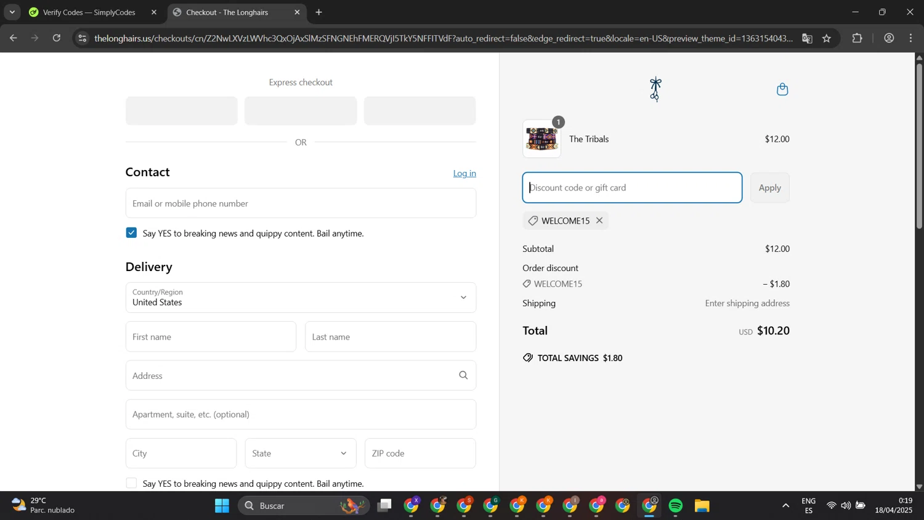
Task: Open the Chrome three-dot menu
Action: pos(911,38)
